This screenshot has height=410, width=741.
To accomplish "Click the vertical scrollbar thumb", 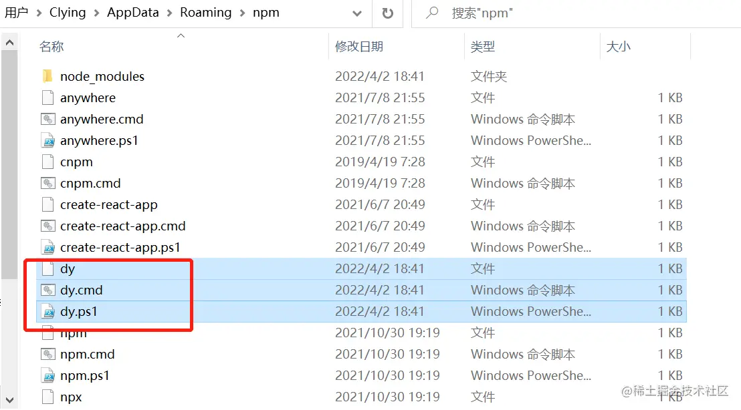I will pos(9,165).
